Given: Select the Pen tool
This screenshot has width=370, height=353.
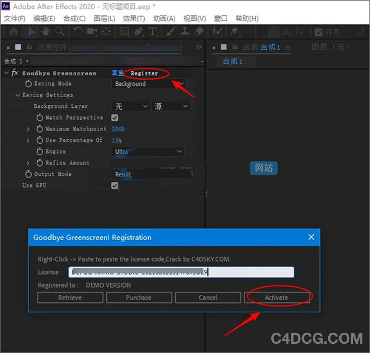Looking at the screenshot, I should click(x=138, y=32).
